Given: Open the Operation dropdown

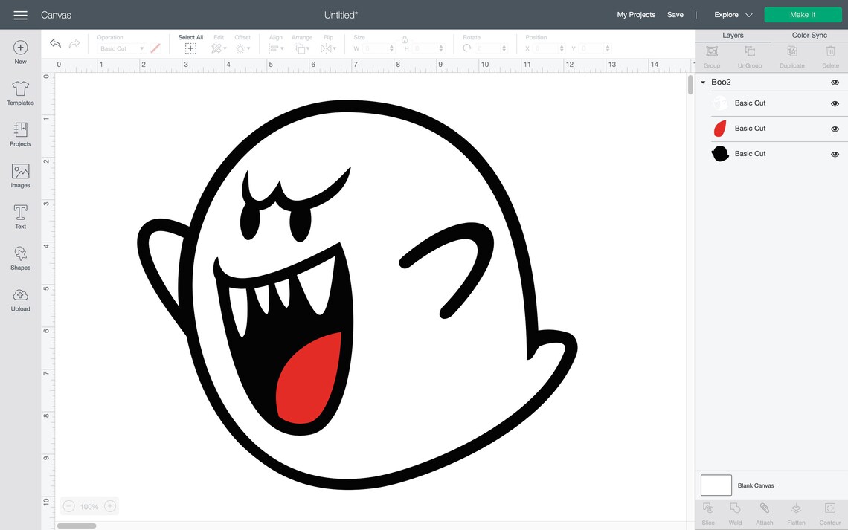Looking at the screenshot, I should [121, 48].
